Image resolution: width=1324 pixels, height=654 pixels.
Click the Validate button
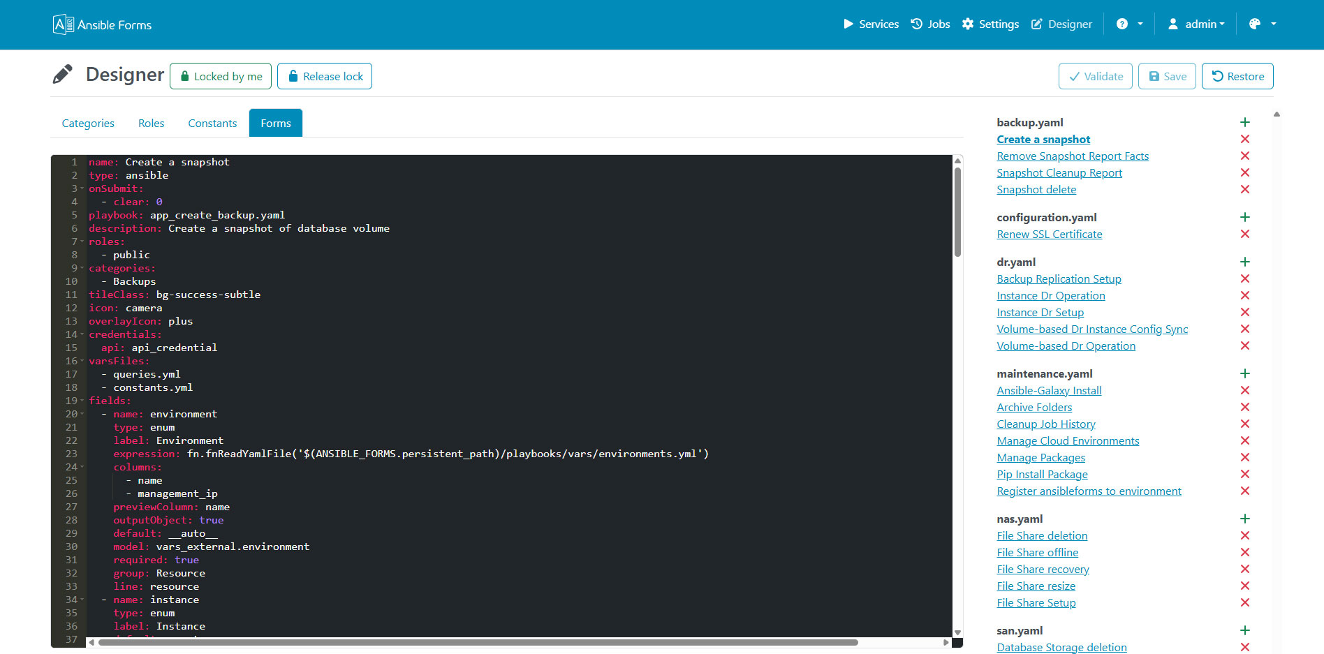click(x=1095, y=75)
